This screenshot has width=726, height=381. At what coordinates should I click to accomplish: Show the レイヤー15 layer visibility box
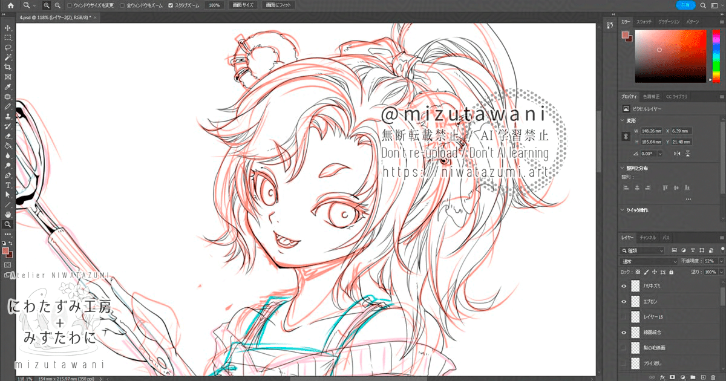tap(624, 317)
